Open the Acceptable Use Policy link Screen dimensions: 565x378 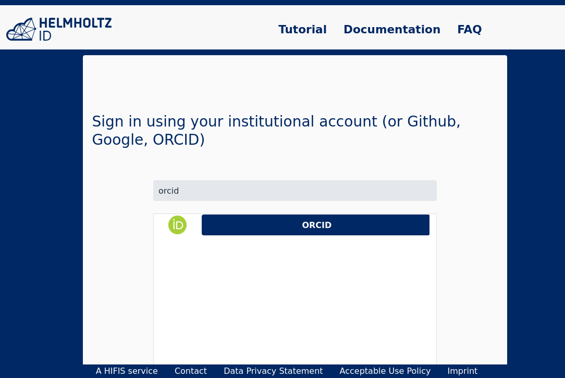point(385,371)
